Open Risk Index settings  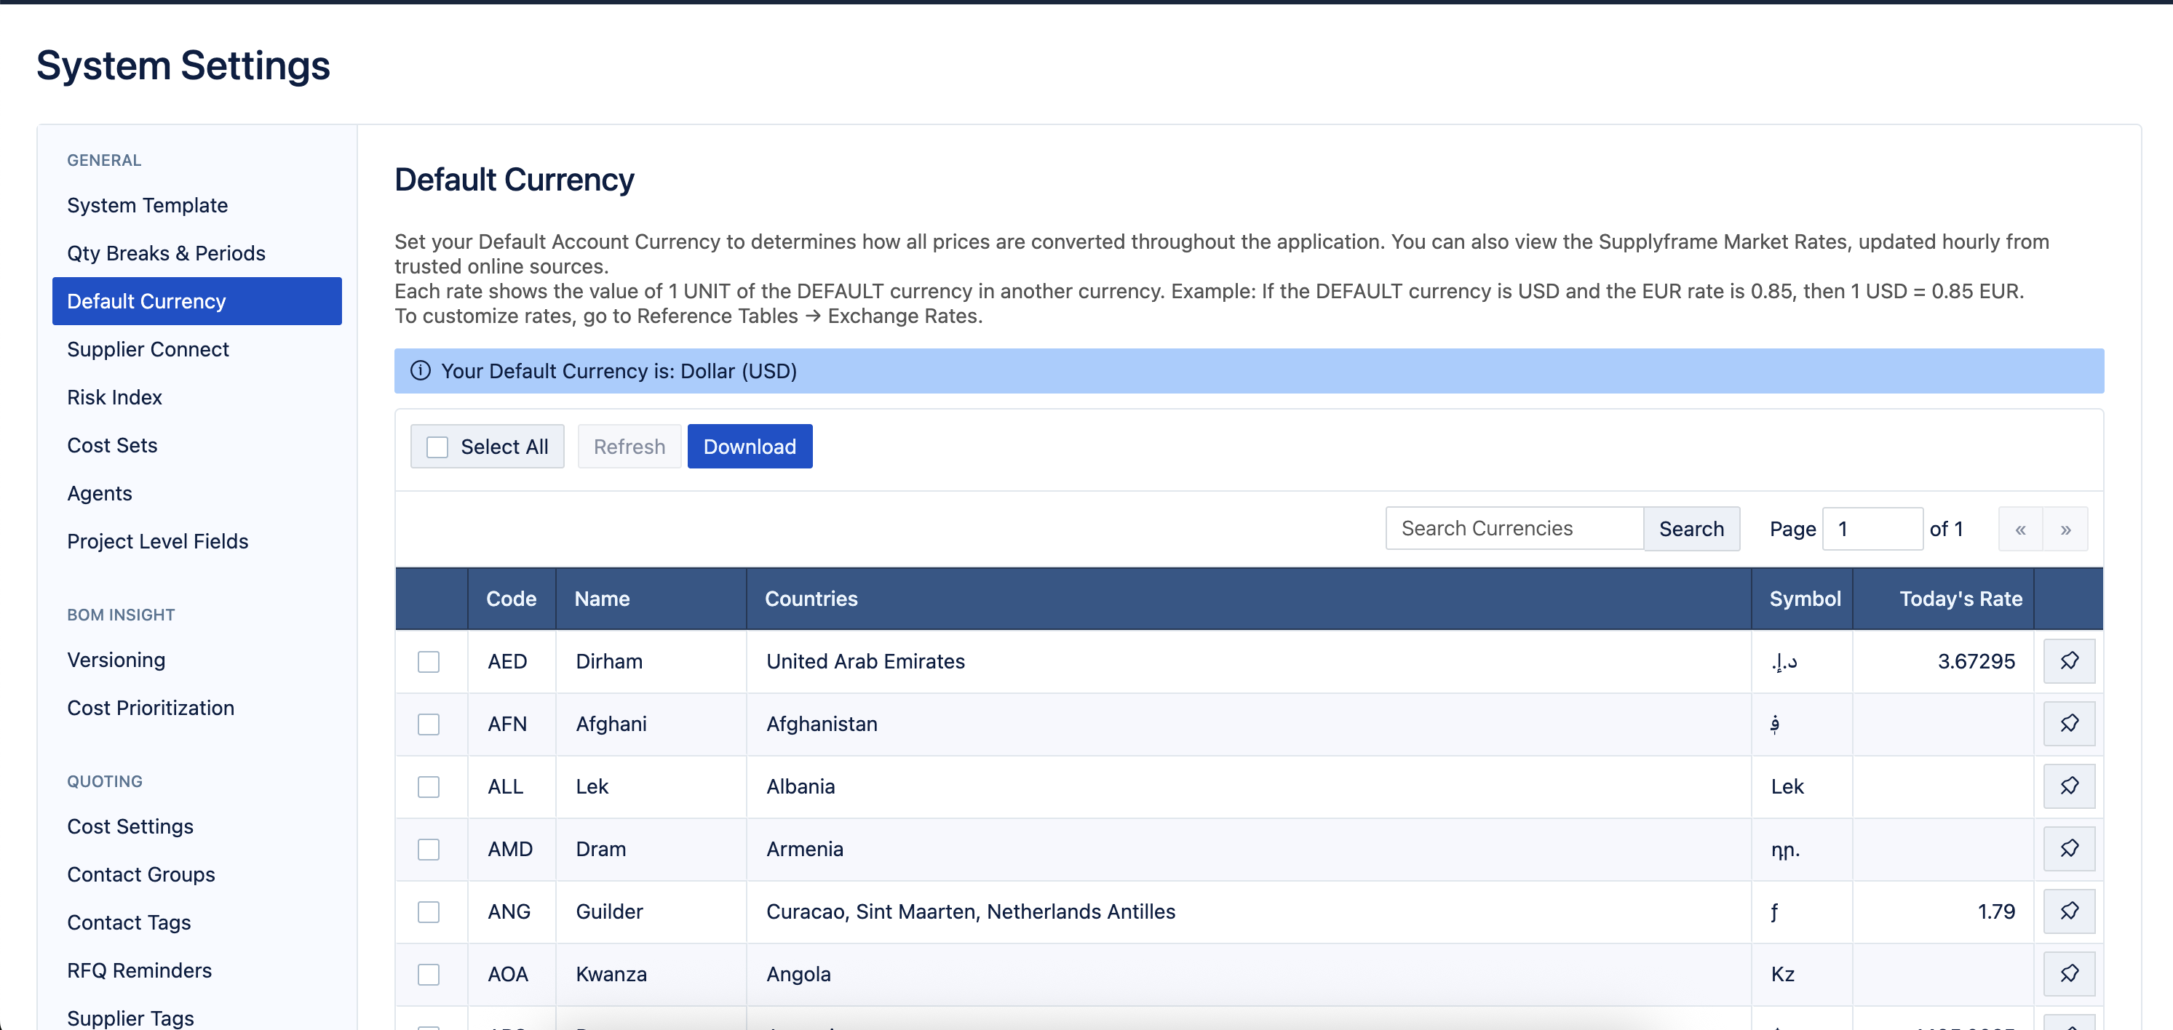(x=196, y=397)
